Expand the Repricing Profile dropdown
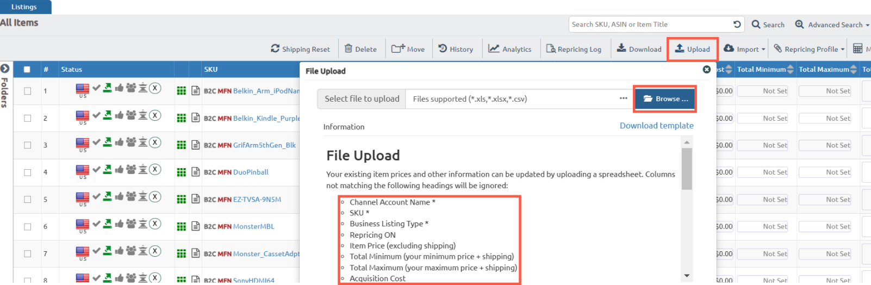 click(x=809, y=49)
